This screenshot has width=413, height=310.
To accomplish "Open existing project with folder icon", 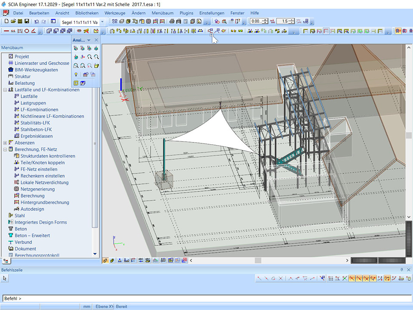I will (x=13, y=21).
